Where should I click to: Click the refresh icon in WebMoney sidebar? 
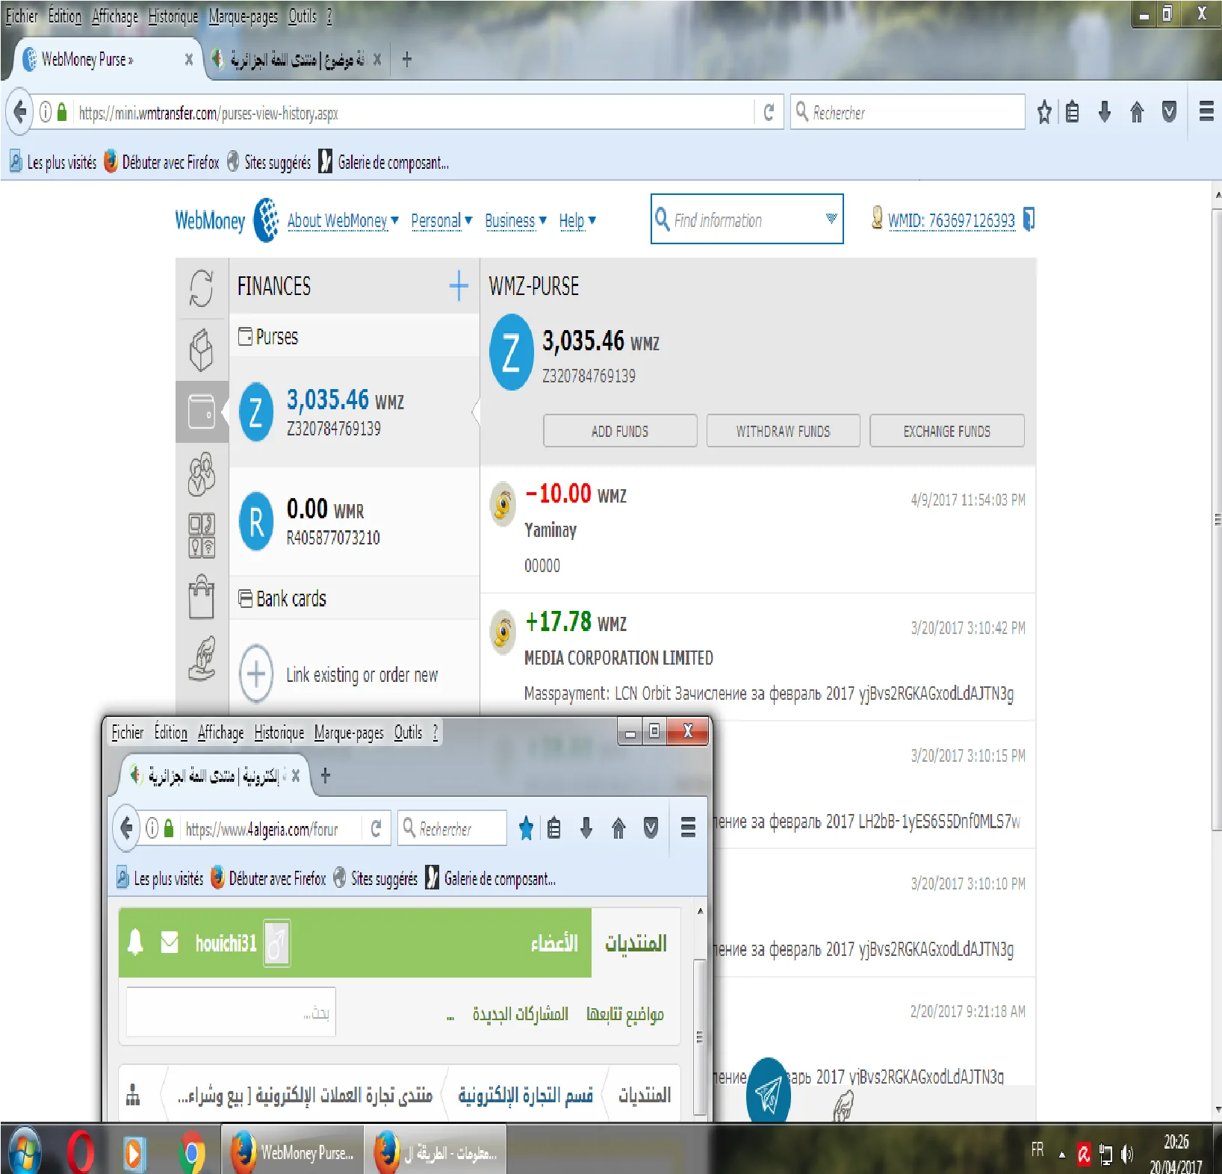click(x=201, y=288)
